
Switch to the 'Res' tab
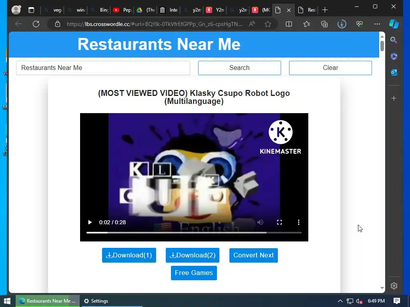307,10
